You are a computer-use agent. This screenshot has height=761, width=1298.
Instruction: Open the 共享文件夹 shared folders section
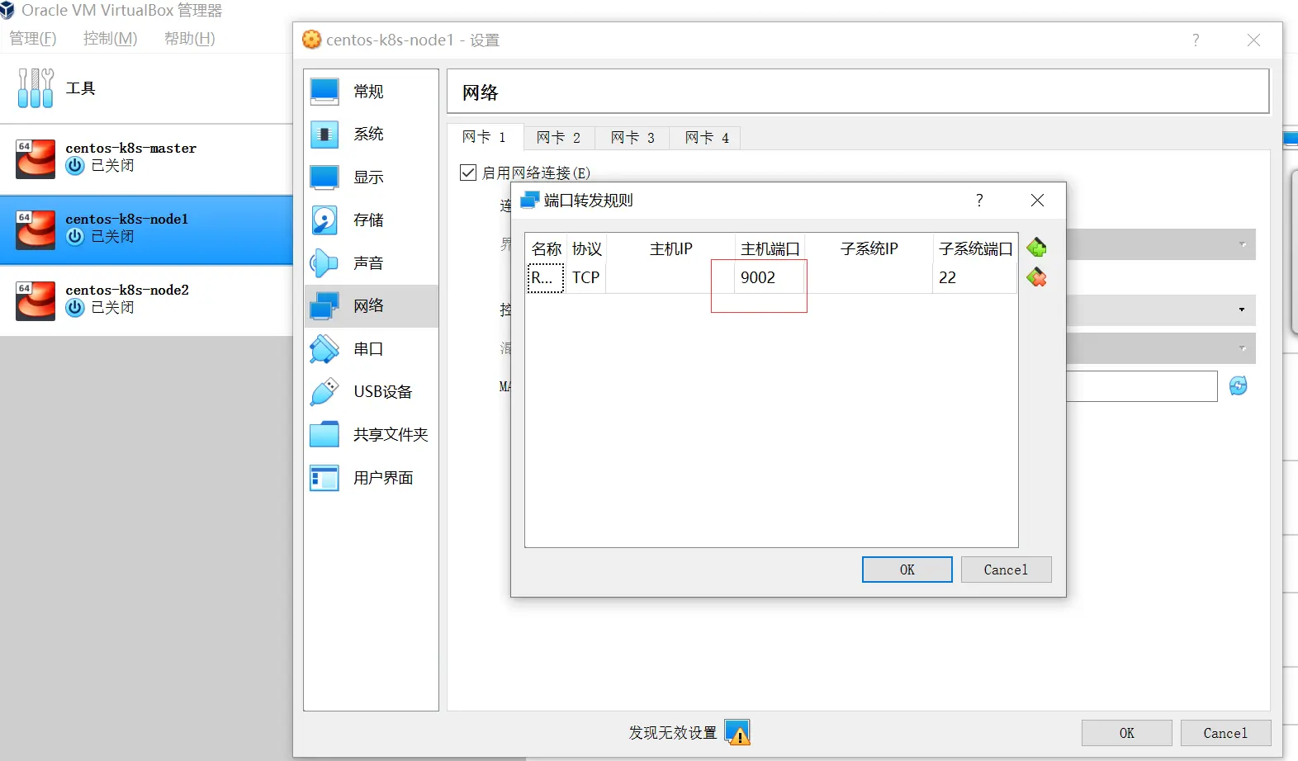(x=371, y=435)
